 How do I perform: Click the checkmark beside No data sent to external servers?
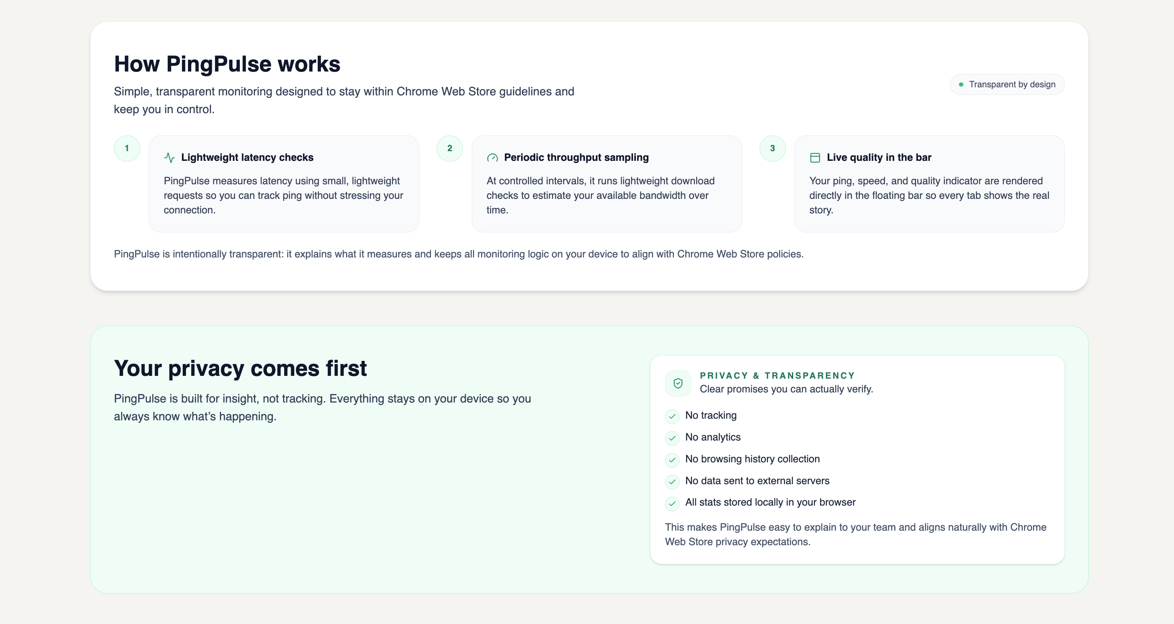(672, 481)
